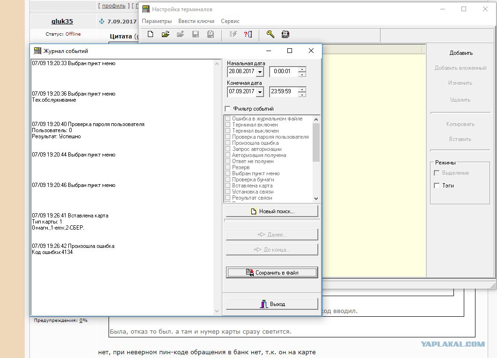Image resolution: width=497 pixels, height=358 pixels.
Task: Click the yellow key toolbar icon
Action: click(x=270, y=34)
